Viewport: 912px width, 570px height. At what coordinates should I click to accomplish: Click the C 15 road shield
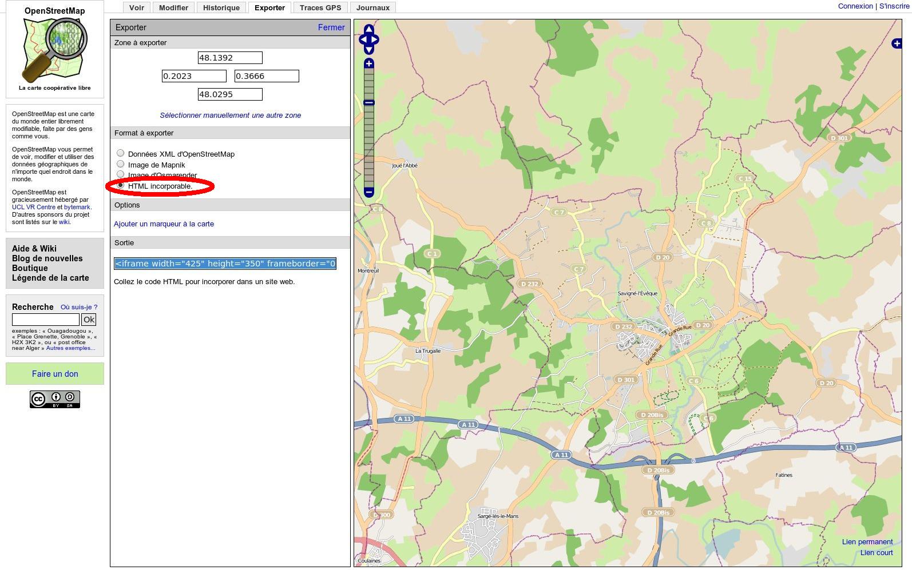pyautogui.click(x=745, y=178)
